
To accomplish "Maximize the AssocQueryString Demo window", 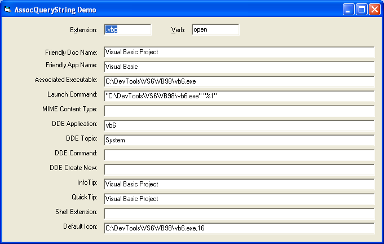I will click(361, 10).
